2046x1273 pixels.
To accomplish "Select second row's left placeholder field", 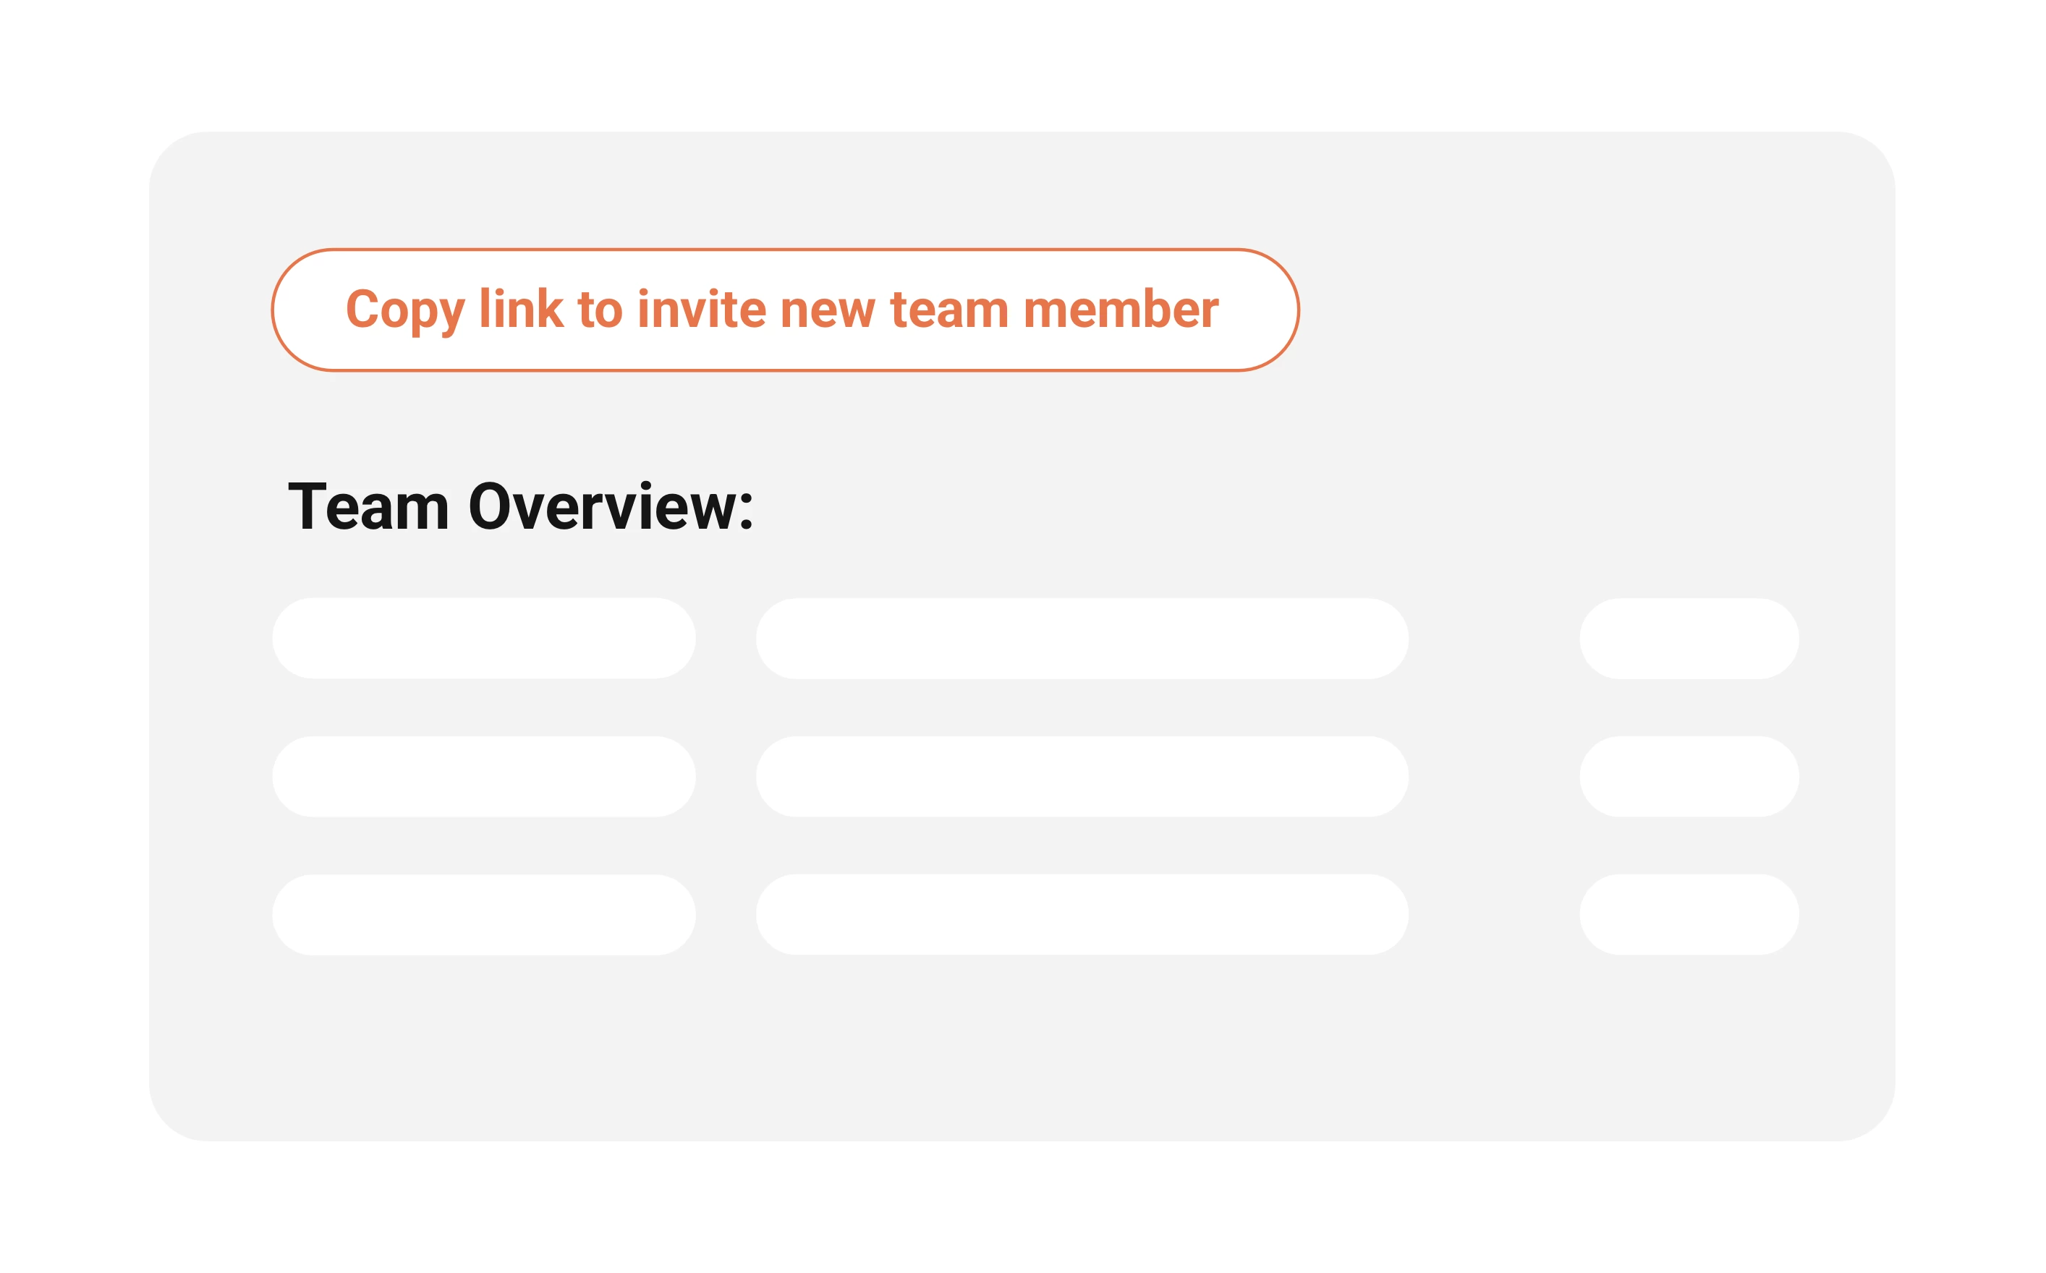I will 483,776.
